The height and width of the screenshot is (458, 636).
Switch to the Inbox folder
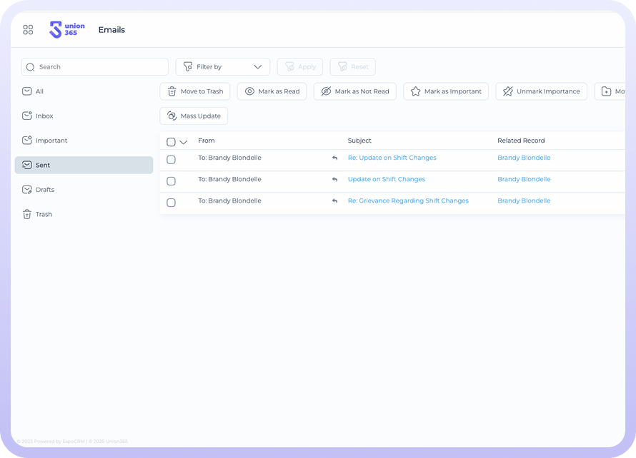(44, 116)
